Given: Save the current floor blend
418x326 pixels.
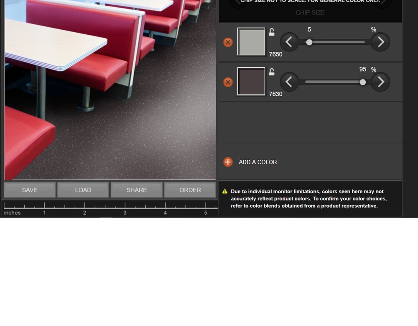Looking at the screenshot, I should (x=30, y=190).
